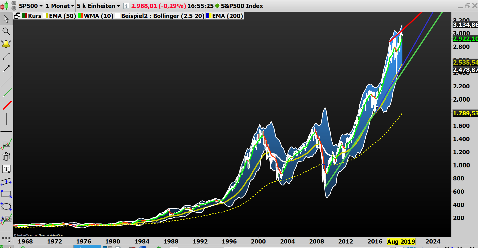The height and width of the screenshot is (248, 478).
Task: Click the green-red WMA (10) color swatch
Action: (x=80, y=16)
